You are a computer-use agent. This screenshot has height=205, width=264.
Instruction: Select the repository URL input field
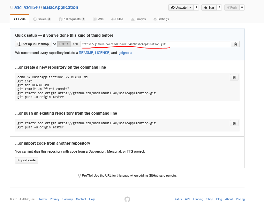[x=153, y=44]
